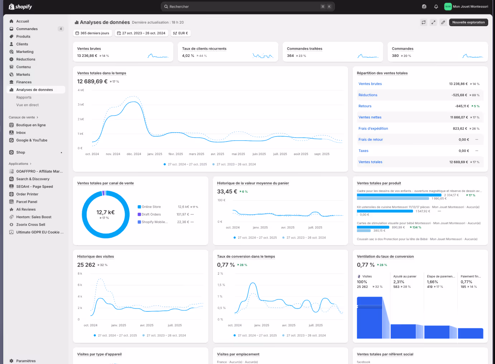Screen dimensions: 495x364
Task: Open Rapports under Analyses de données
Action: (x=24, y=97)
